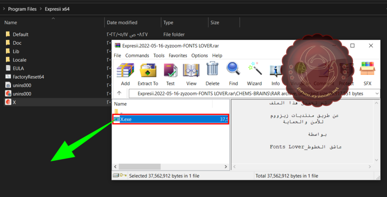The image size is (387, 197).
Task: Open the WinRAR Help menu
Action: (x=217, y=56)
